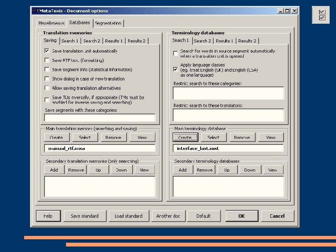Click the MetaTexis title bar icon
The image size is (336, 252).
[36, 11]
